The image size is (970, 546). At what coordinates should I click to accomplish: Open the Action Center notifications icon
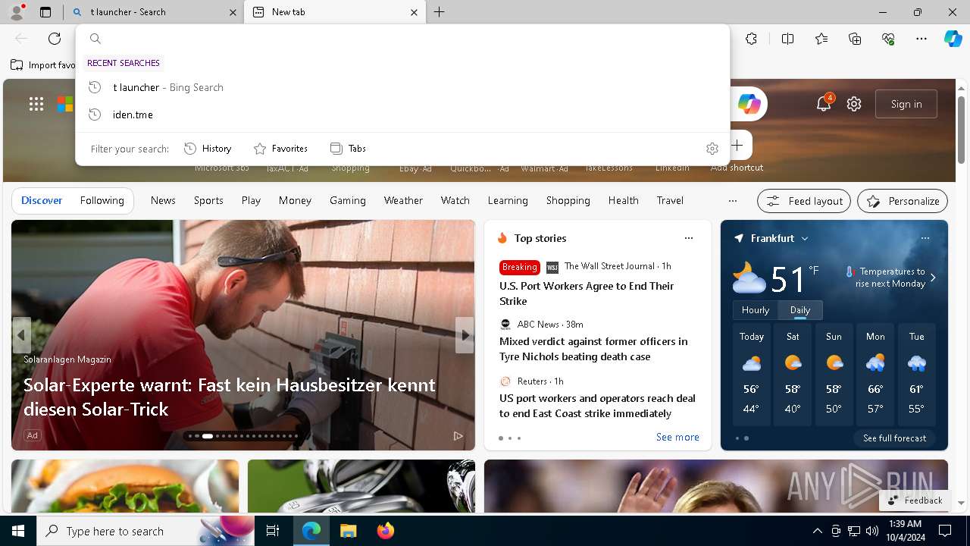[x=945, y=531]
